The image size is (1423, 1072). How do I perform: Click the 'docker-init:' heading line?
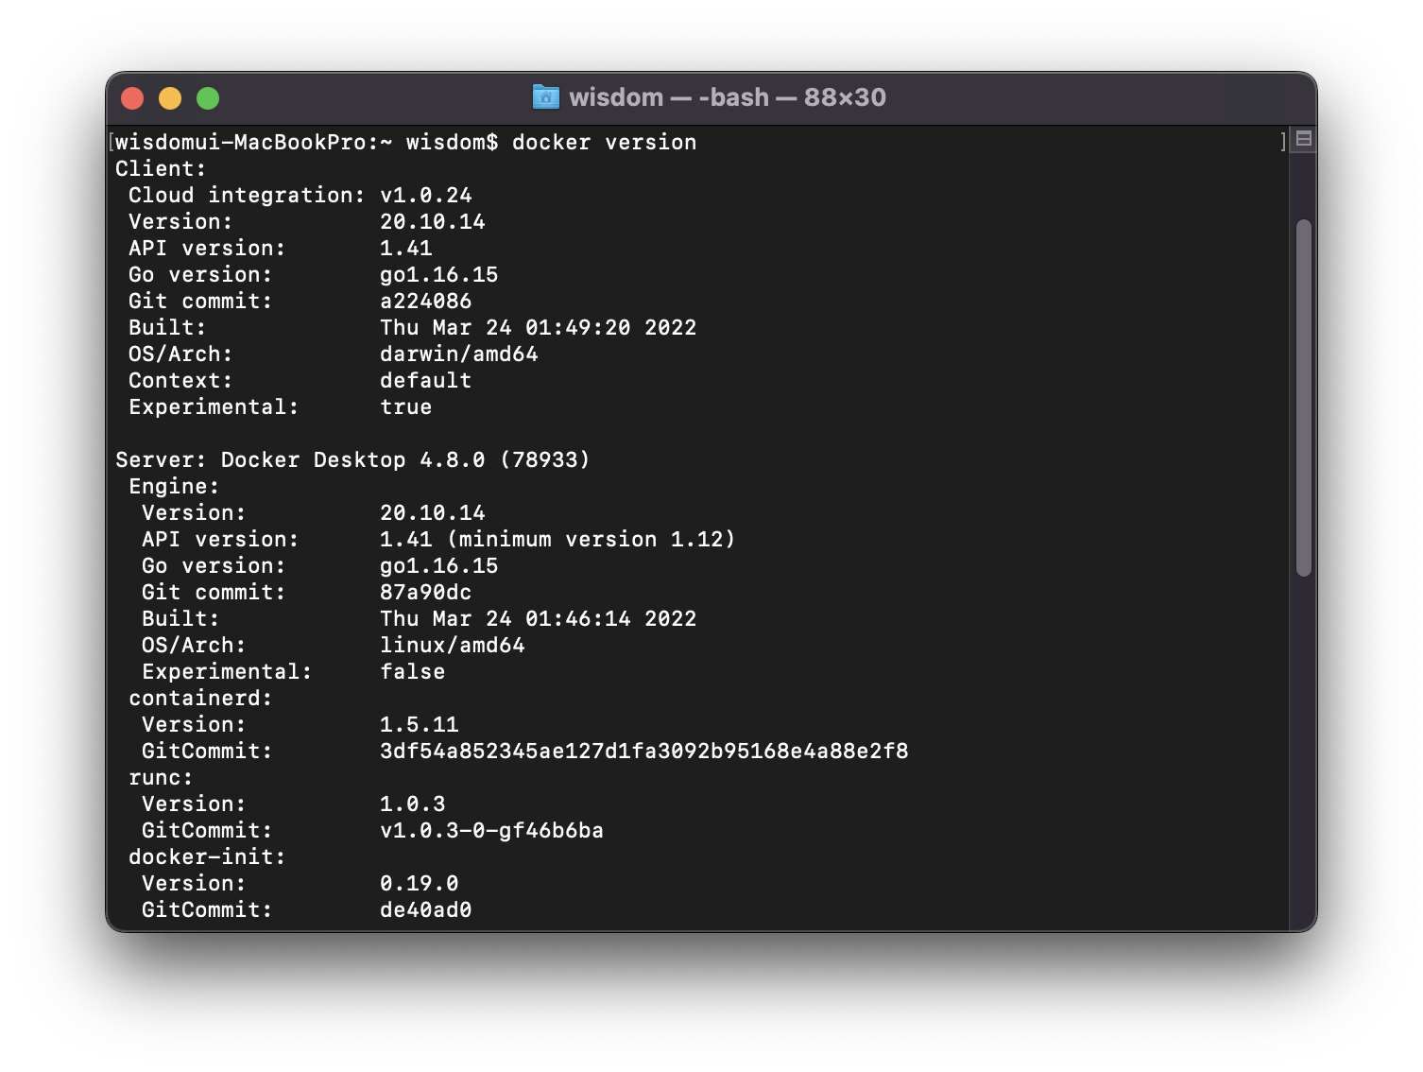(x=207, y=857)
